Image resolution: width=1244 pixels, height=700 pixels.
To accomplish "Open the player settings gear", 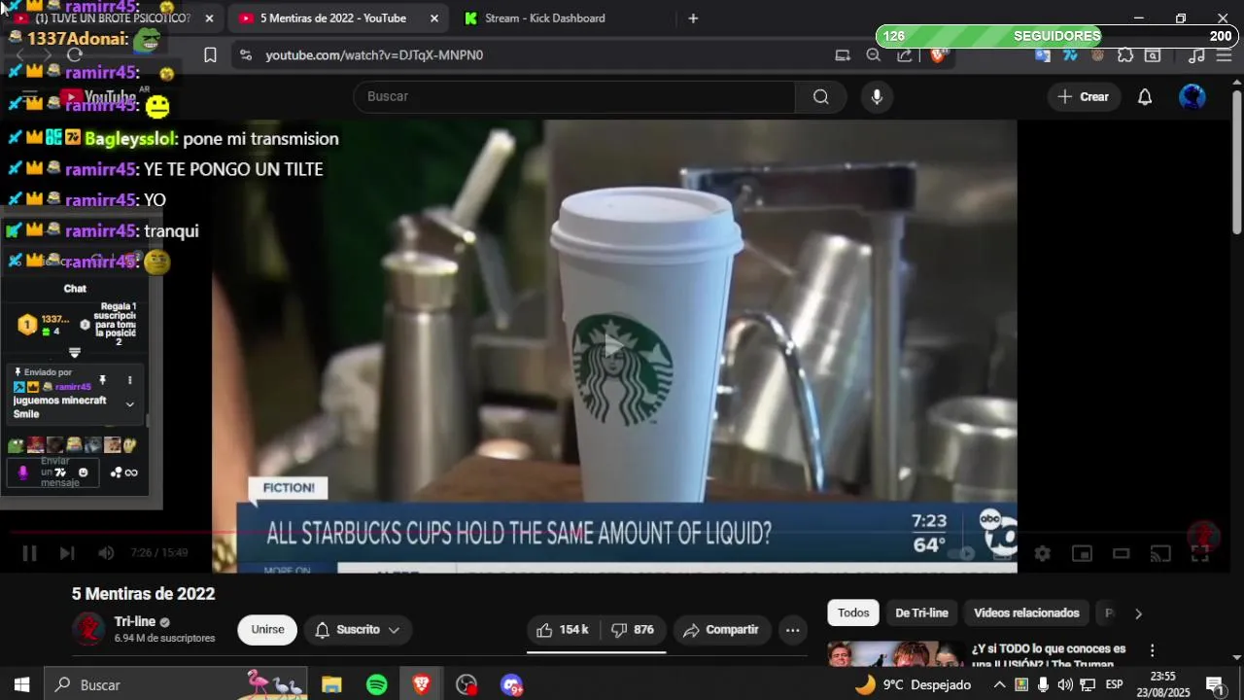I will (x=1042, y=553).
